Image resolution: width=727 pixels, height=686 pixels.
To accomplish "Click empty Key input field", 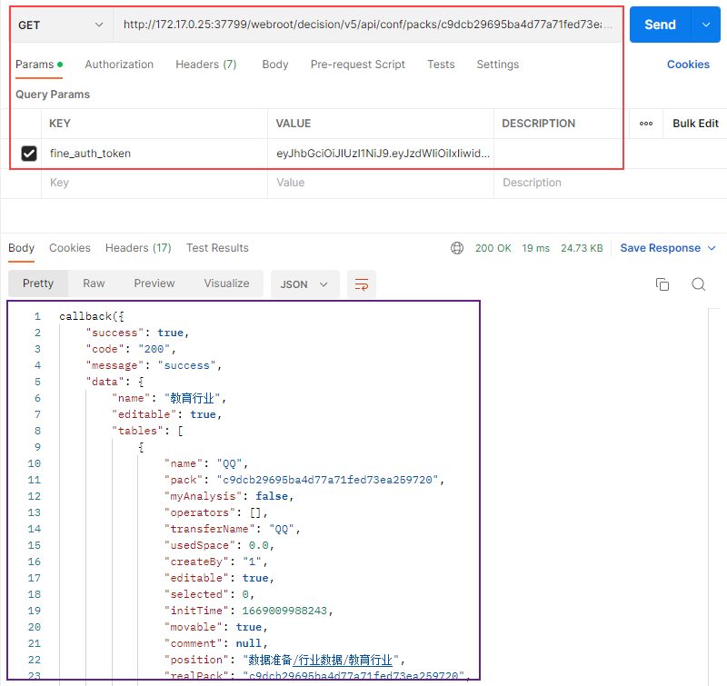I will click(154, 183).
